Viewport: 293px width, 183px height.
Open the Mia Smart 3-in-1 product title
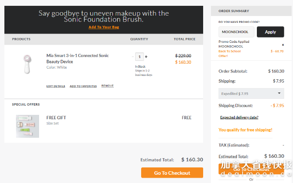pyautogui.click(x=78, y=58)
